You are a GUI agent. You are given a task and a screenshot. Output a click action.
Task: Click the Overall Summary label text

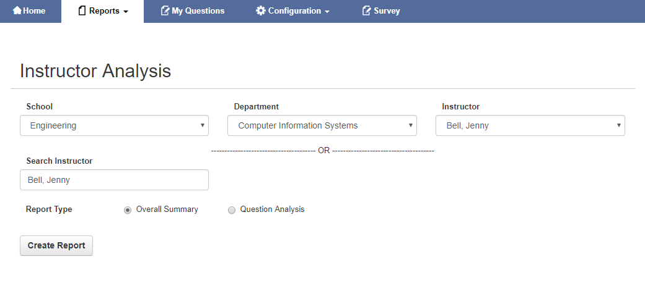[167, 209]
